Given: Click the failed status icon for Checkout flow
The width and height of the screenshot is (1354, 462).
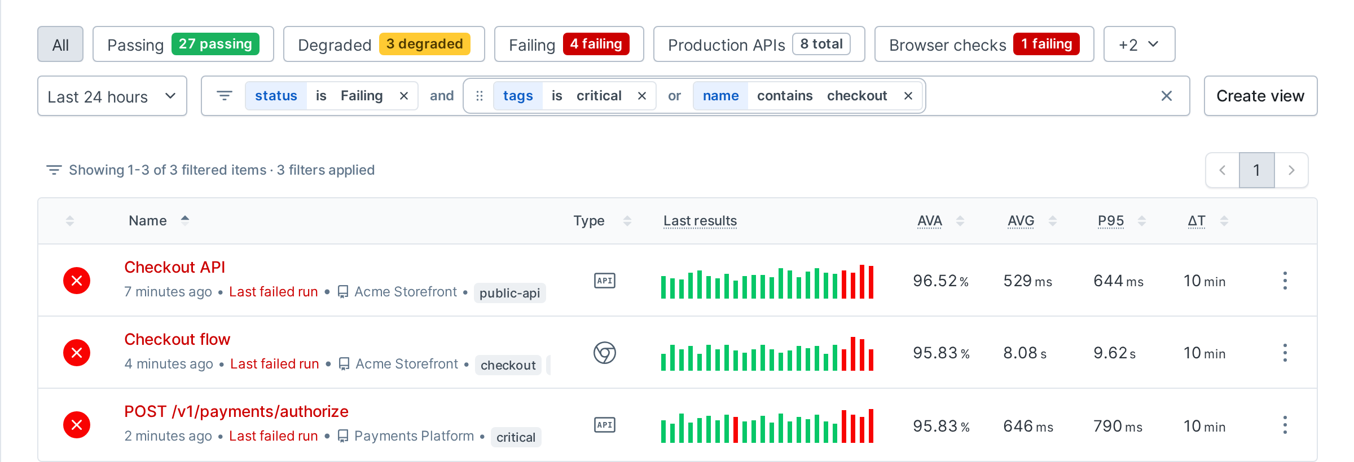Looking at the screenshot, I should click(77, 353).
